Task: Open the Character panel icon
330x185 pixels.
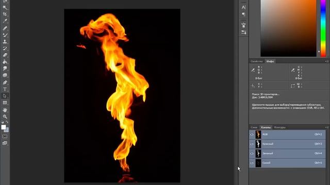Action: click(x=243, y=7)
